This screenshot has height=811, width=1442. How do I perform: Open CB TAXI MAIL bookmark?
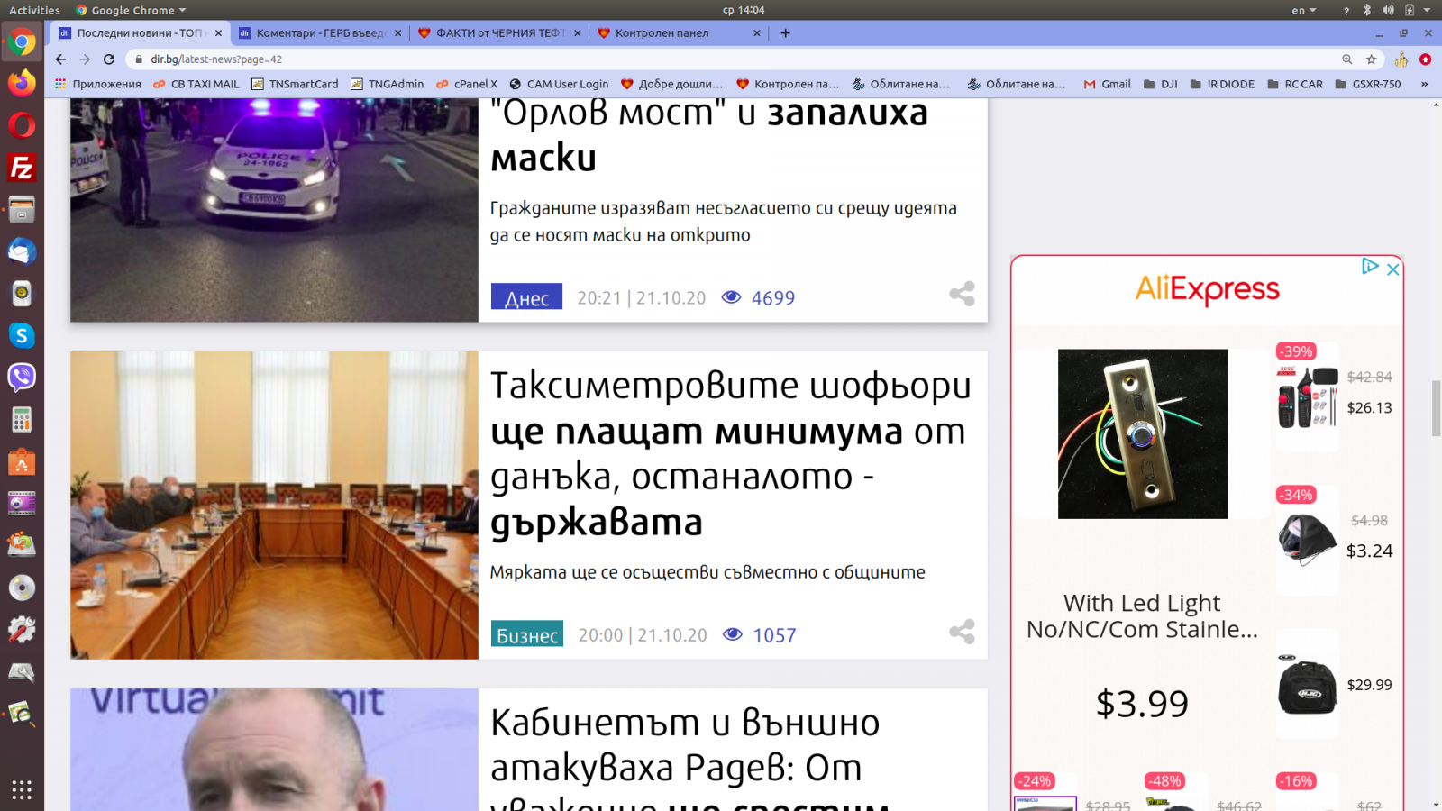pyautogui.click(x=196, y=84)
